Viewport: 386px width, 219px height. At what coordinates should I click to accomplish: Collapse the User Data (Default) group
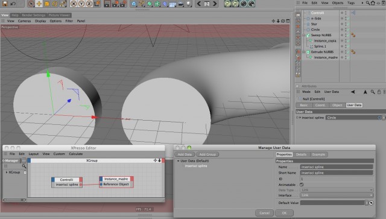[179, 161]
